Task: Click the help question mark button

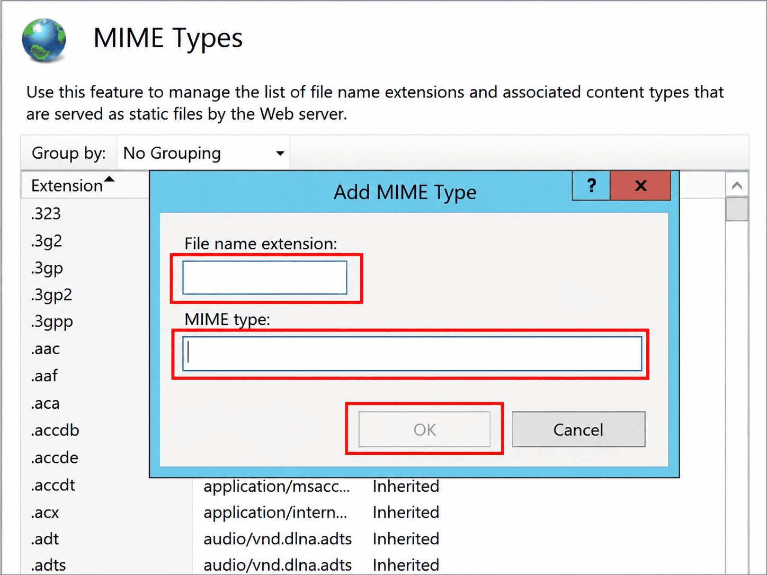Action: click(x=591, y=185)
